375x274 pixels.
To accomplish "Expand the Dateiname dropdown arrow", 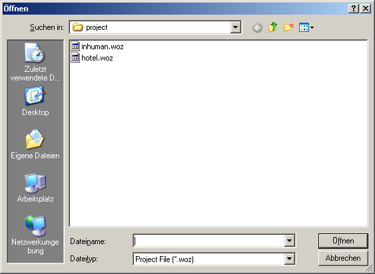I will 289,241.
